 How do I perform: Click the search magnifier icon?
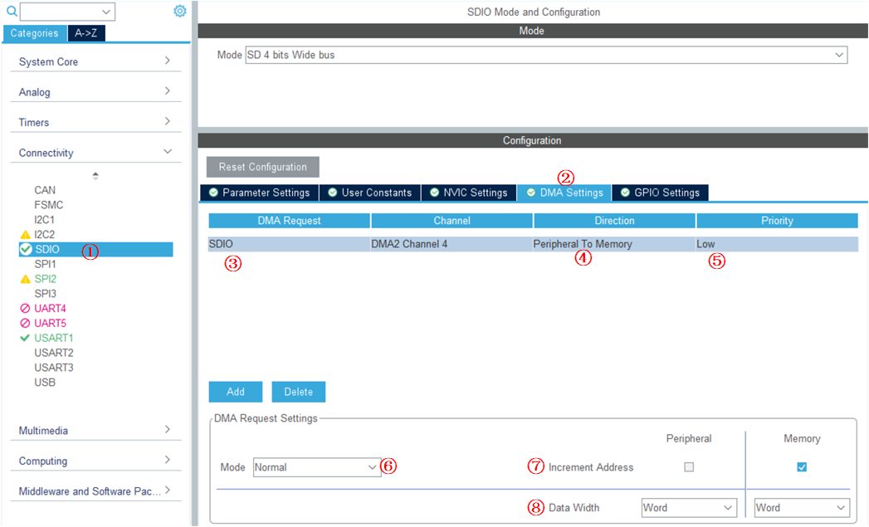(12, 12)
